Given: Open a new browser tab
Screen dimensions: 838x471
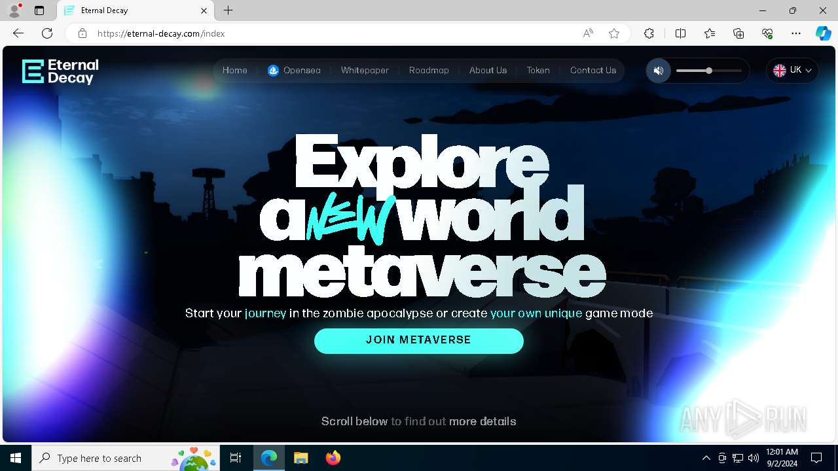Looking at the screenshot, I should tap(228, 10).
